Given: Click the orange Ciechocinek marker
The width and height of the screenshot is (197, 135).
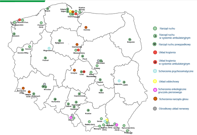Looking at the screenshot, I should coord(77,44).
